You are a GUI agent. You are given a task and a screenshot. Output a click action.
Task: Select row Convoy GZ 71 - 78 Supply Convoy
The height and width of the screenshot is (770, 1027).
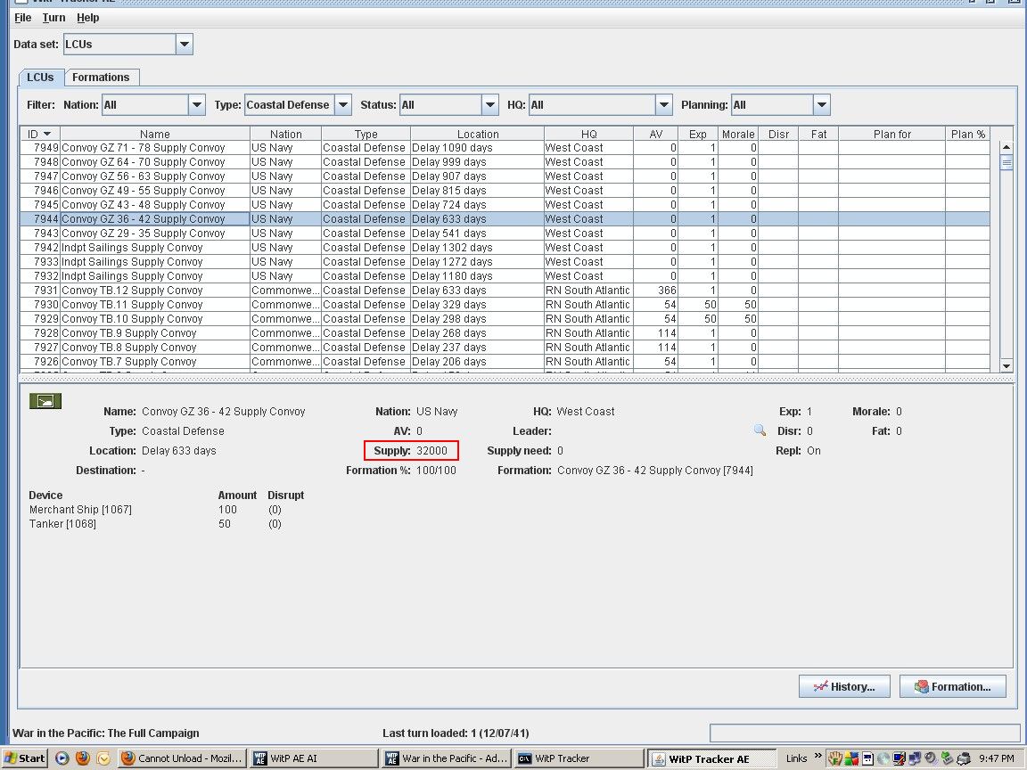click(505, 148)
